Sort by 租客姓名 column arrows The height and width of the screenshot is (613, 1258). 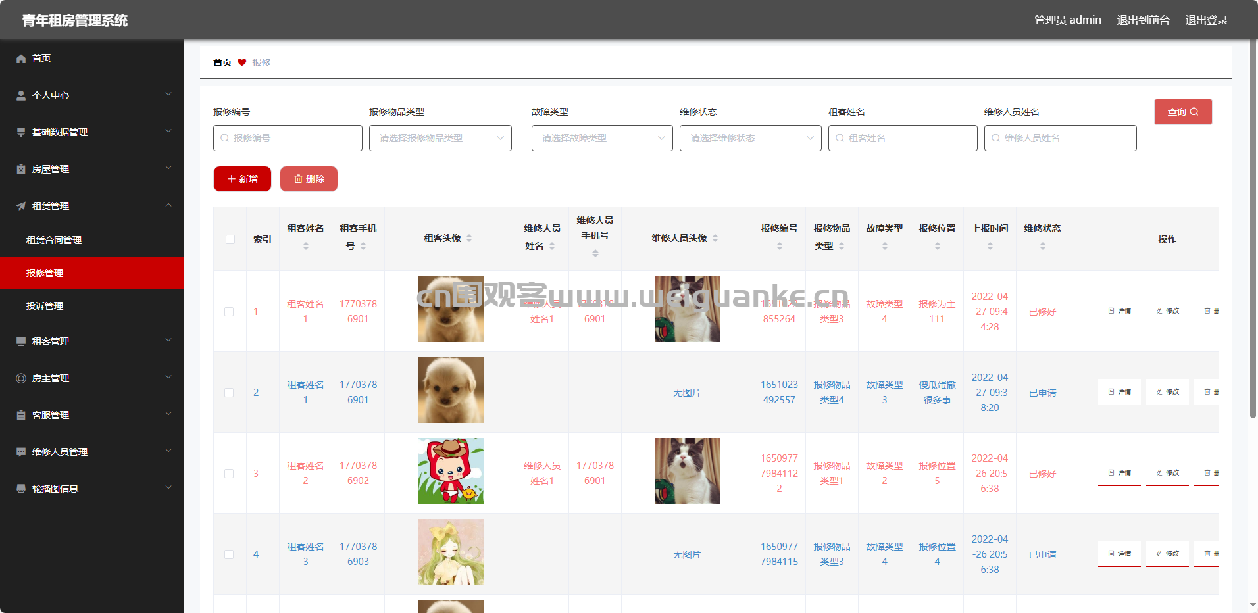click(306, 246)
